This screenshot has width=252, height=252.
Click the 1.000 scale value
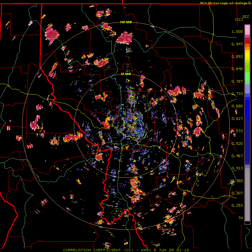(x=237, y=31)
